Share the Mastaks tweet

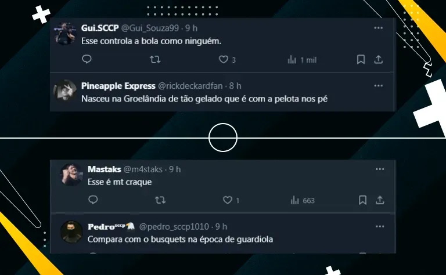[380, 200]
